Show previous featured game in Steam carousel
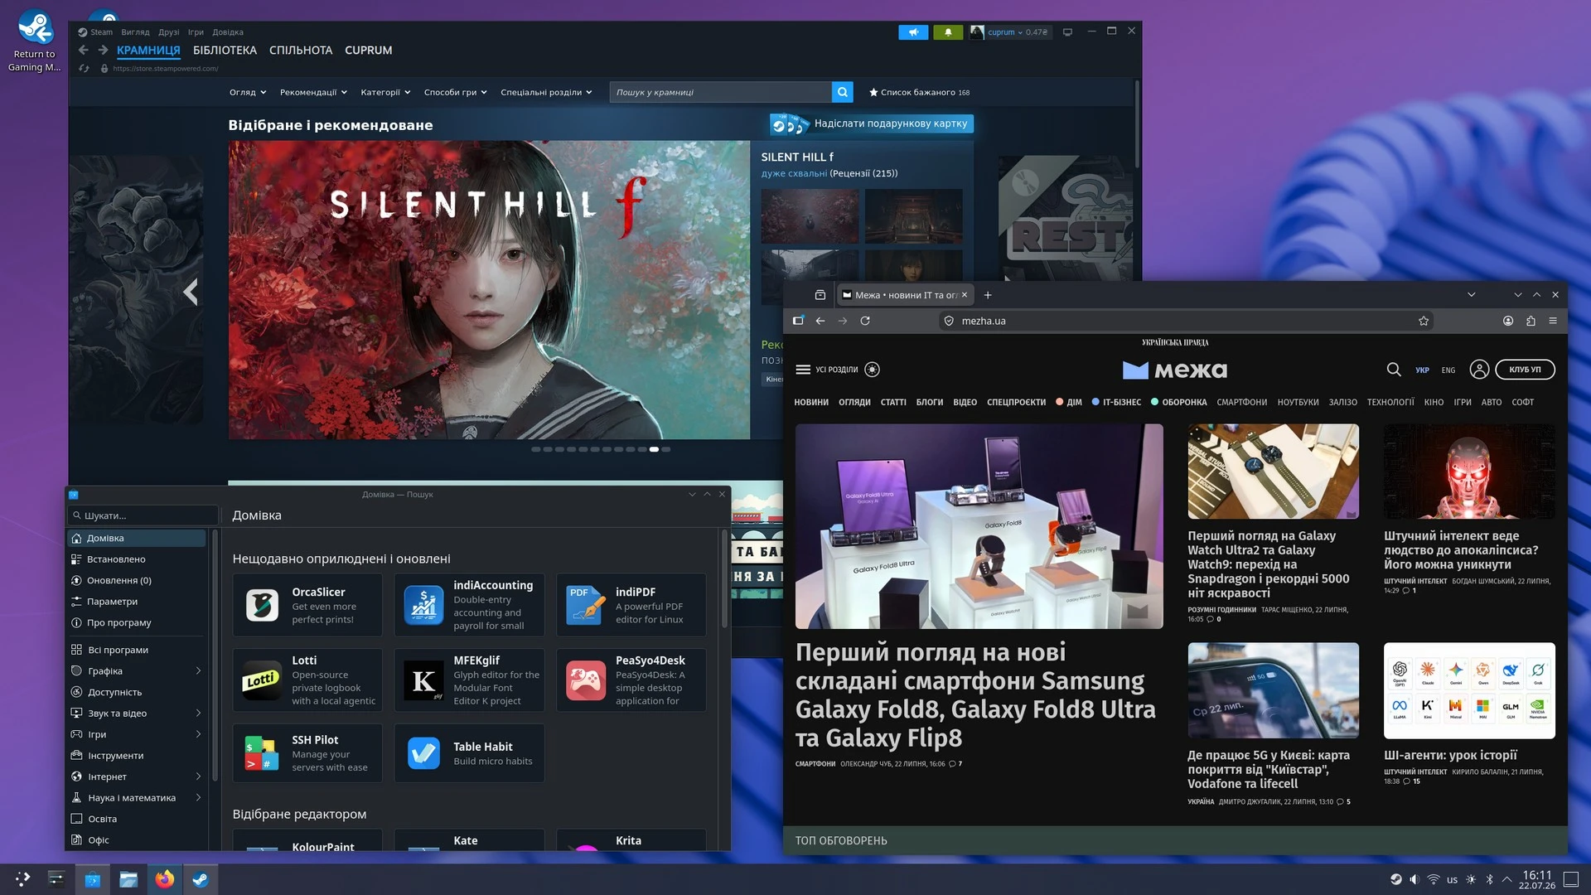Image resolution: width=1591 pixels, height=895 pixels. (x=191, y=292)
